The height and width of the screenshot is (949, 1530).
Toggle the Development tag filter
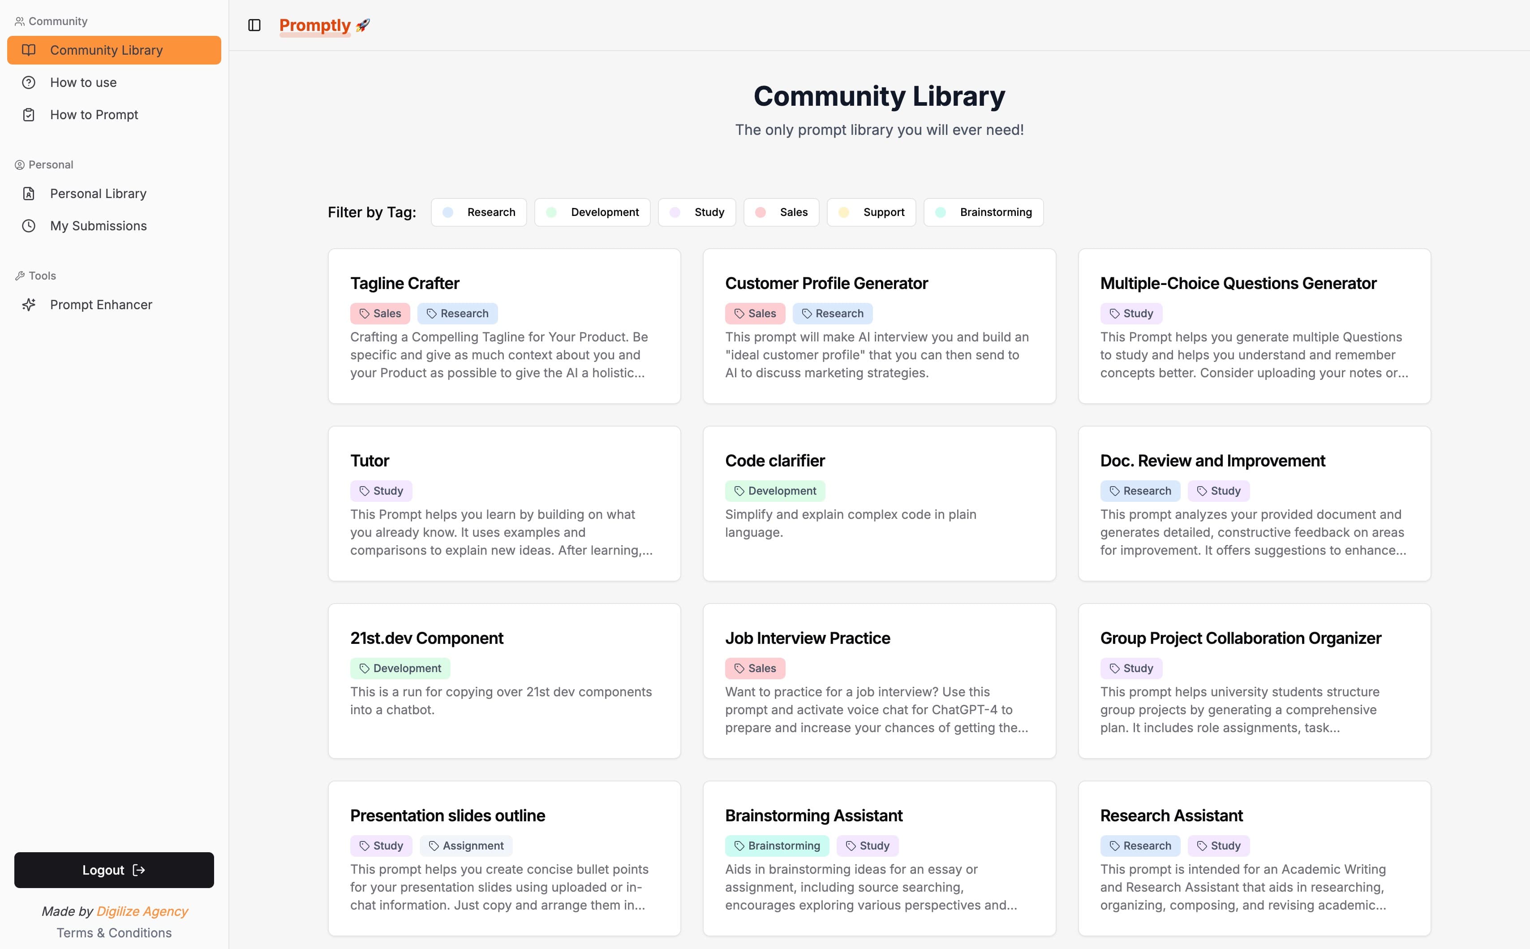tap(592, 212)
